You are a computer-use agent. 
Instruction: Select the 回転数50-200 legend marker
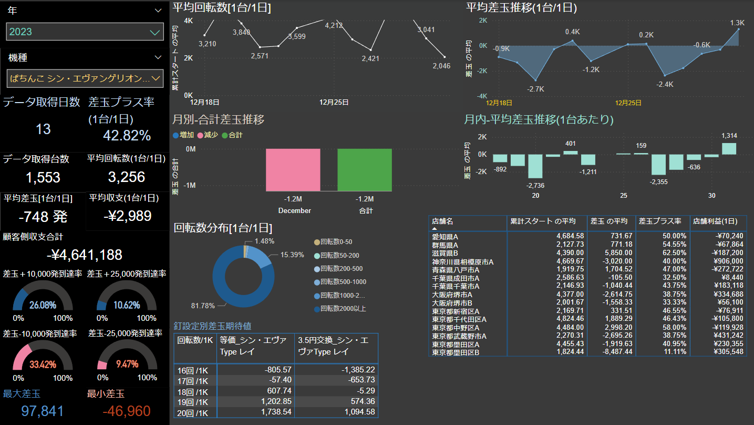point(316,255)
